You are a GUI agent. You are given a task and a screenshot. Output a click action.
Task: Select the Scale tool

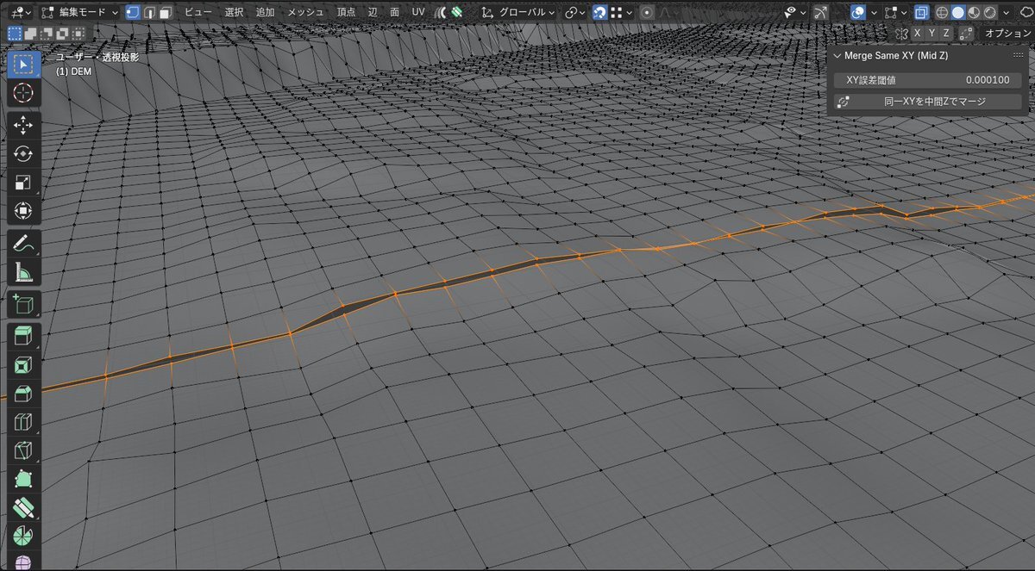(x=23, y=183)
